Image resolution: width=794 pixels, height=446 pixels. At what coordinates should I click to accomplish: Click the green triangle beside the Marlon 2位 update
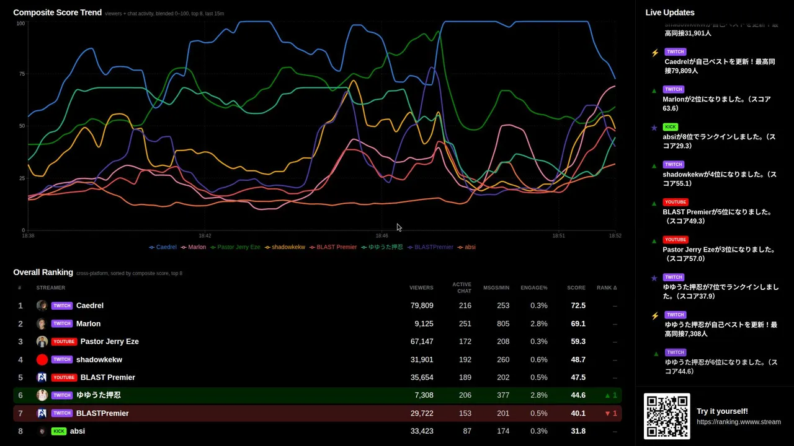coord(654,90)
